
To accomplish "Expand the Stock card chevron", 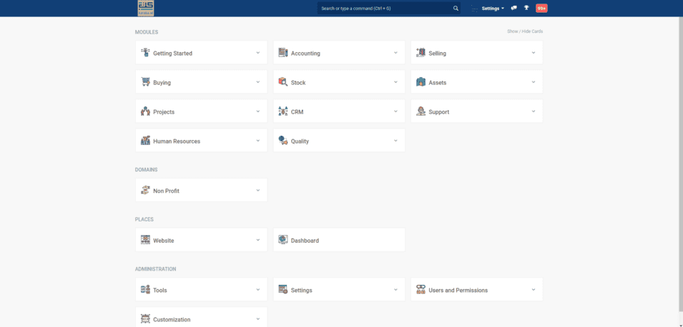I will pyautogui.click(x=395, y=81).
